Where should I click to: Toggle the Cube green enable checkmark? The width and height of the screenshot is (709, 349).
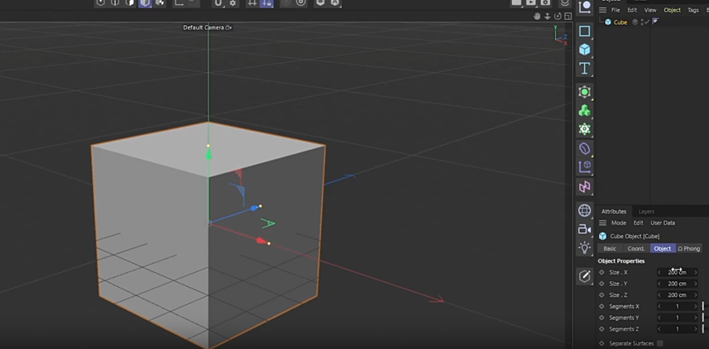click(647, 22)
